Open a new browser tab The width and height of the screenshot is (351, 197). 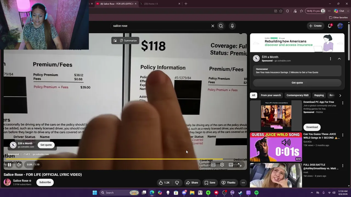pos(186,4)
